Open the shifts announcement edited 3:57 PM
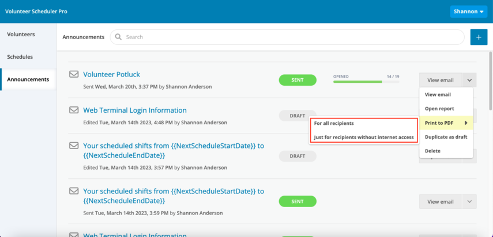 (x=174, y=151)
